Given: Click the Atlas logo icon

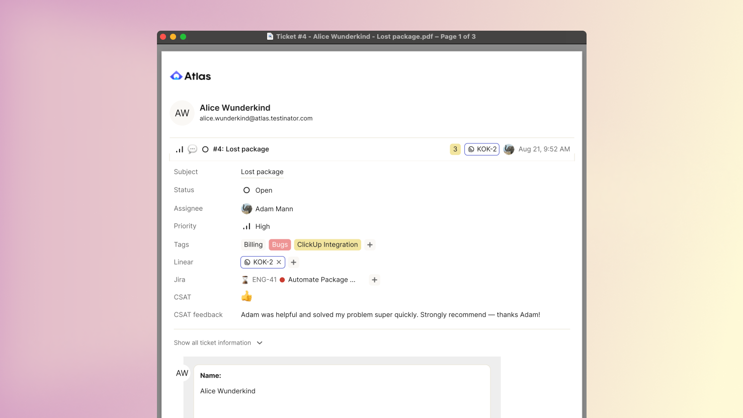Looking at the screenshot, I should (x=176, y=76).
